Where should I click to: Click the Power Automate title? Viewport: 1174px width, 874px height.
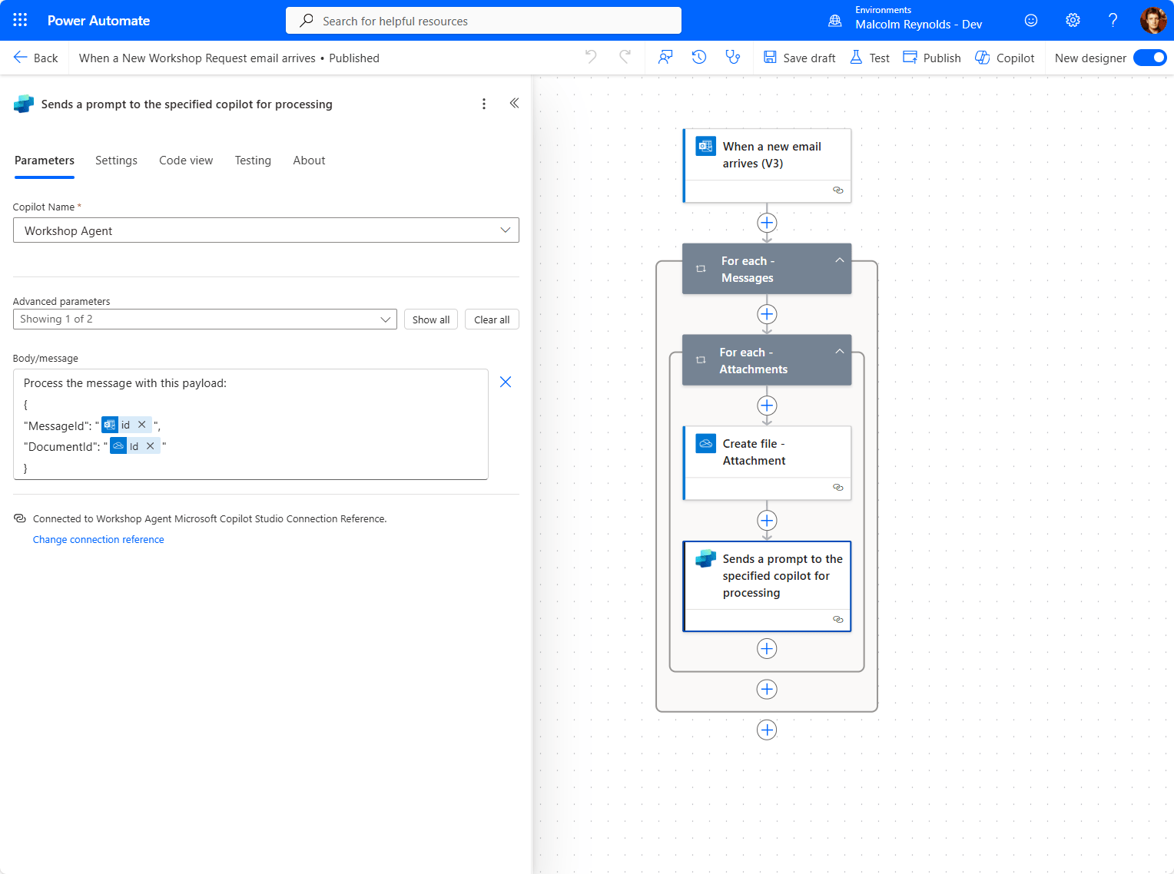pyautogui.click(x=98, y=21)
